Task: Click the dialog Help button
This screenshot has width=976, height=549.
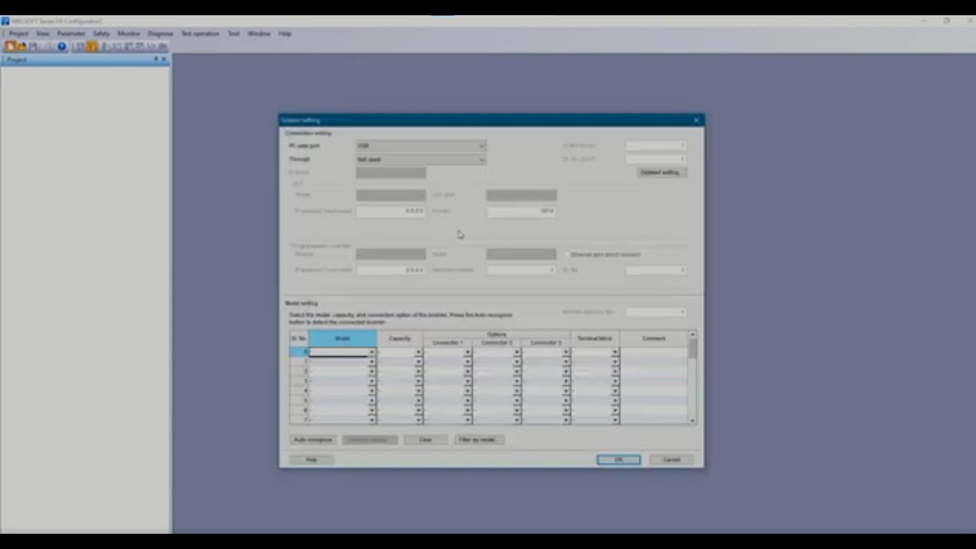Action: pyautogui.click(x=311, y=460)
